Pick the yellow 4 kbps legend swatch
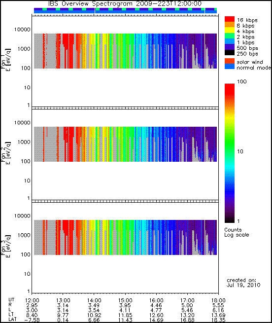272x323 pixels. (x=230, y=31)
